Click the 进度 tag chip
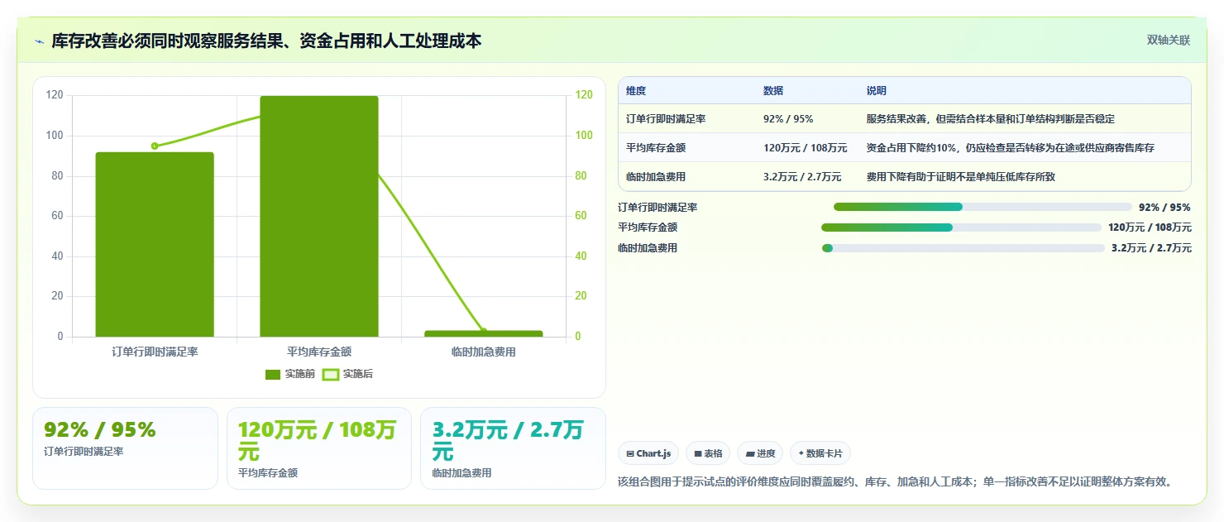1224x522 pixels. pyautogui.click(x=760, y=453)
